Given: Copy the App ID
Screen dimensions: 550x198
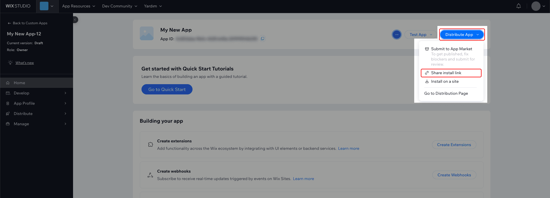Looking at the screenshot, I should 262,39.
